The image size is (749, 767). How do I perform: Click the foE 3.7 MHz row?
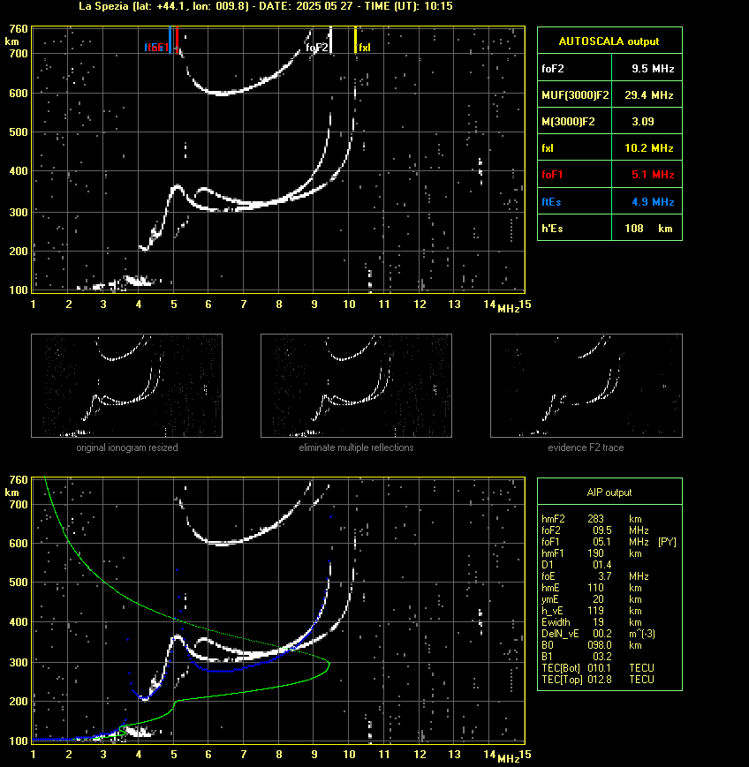coord(595,576)
